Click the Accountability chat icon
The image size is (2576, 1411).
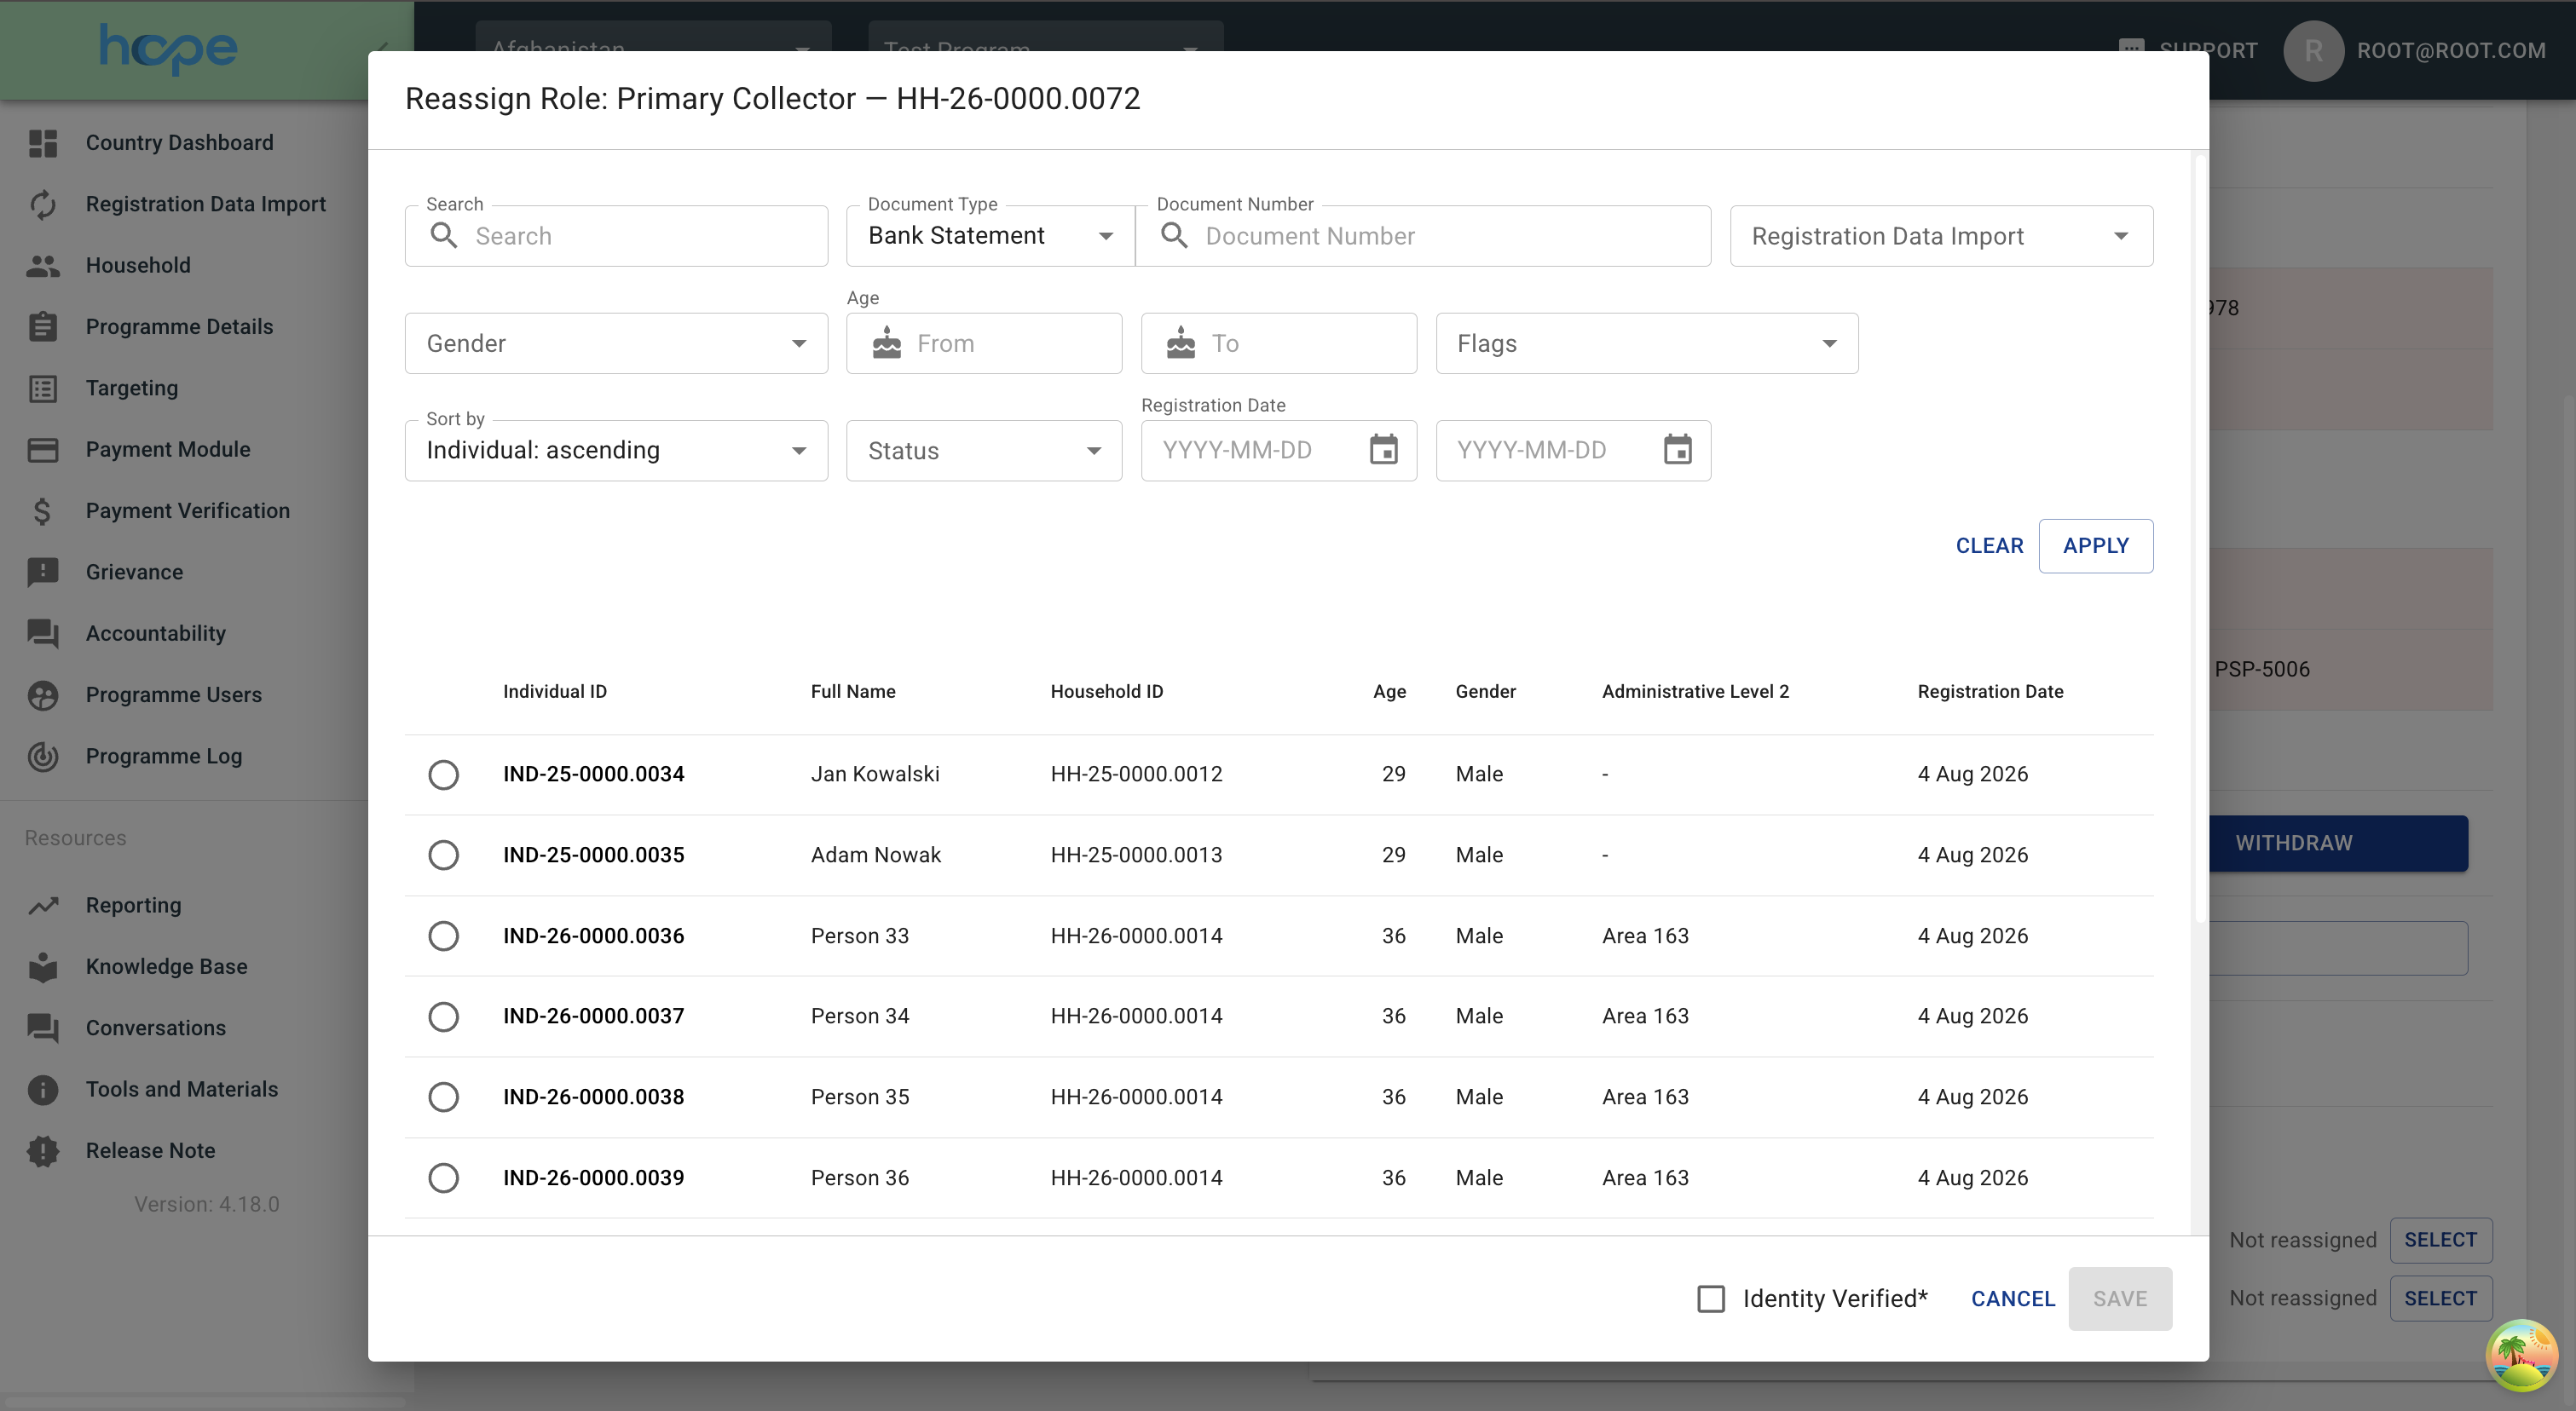point(43,634)
